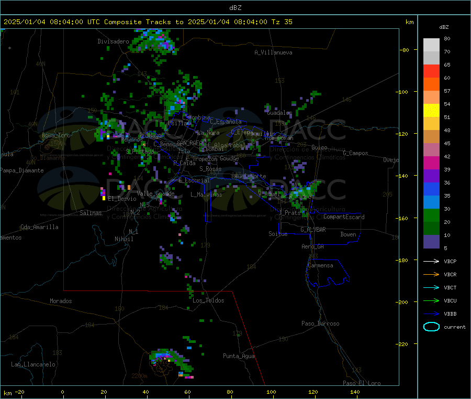Image resolution: width=471 pixels, height=399 pixels.
Task: Click the Pampa_Diamante map label
Action: [x=22, y=170]
